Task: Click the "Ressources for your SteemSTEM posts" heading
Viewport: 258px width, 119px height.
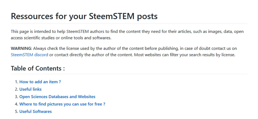Action: (84, 16)
